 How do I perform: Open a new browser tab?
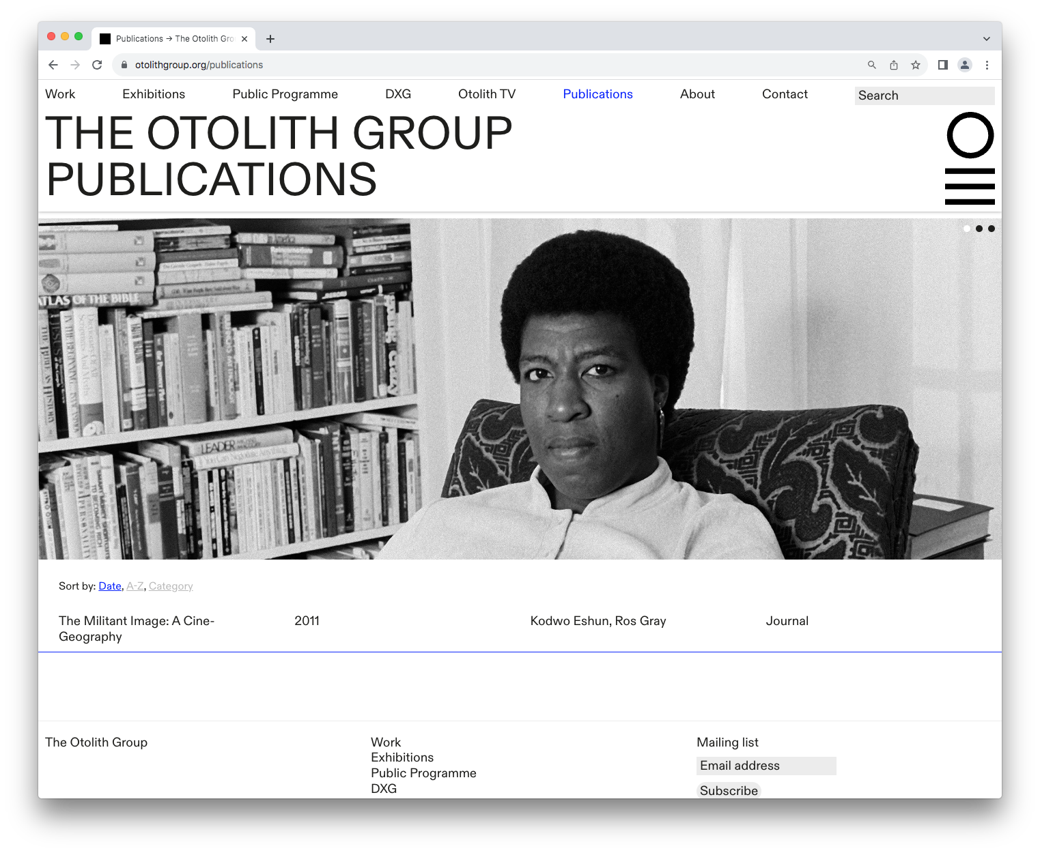(270, 39)
